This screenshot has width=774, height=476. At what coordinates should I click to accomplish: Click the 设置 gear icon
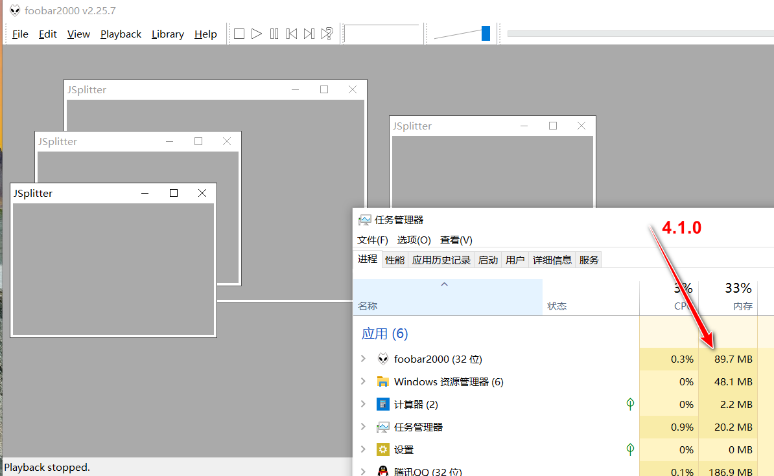(383, 449)
